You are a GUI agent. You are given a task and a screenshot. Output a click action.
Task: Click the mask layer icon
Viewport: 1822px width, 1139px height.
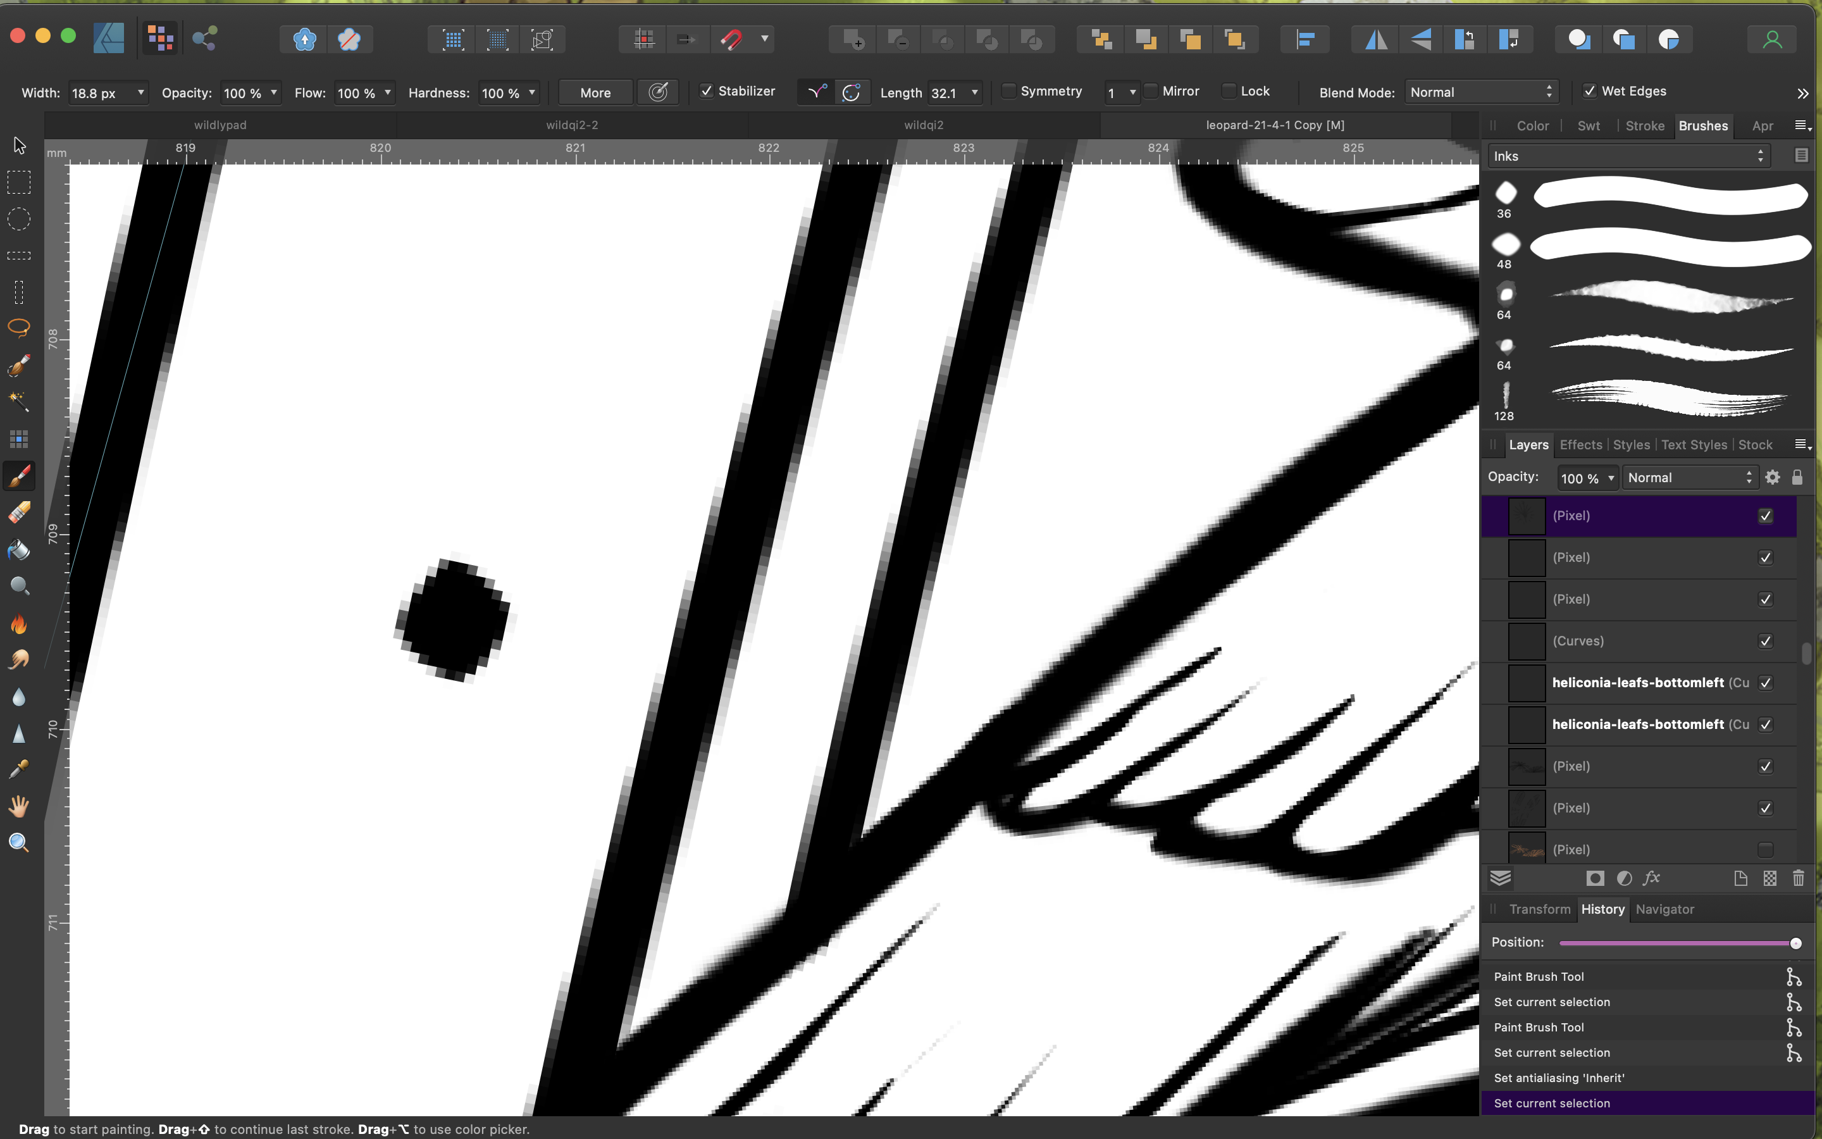1595,878
